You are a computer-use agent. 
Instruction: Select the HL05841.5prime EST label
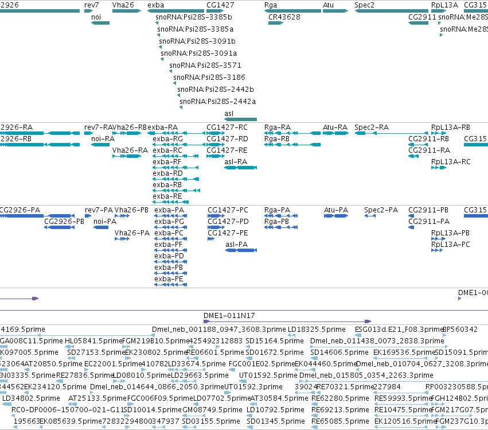(93, 341)
